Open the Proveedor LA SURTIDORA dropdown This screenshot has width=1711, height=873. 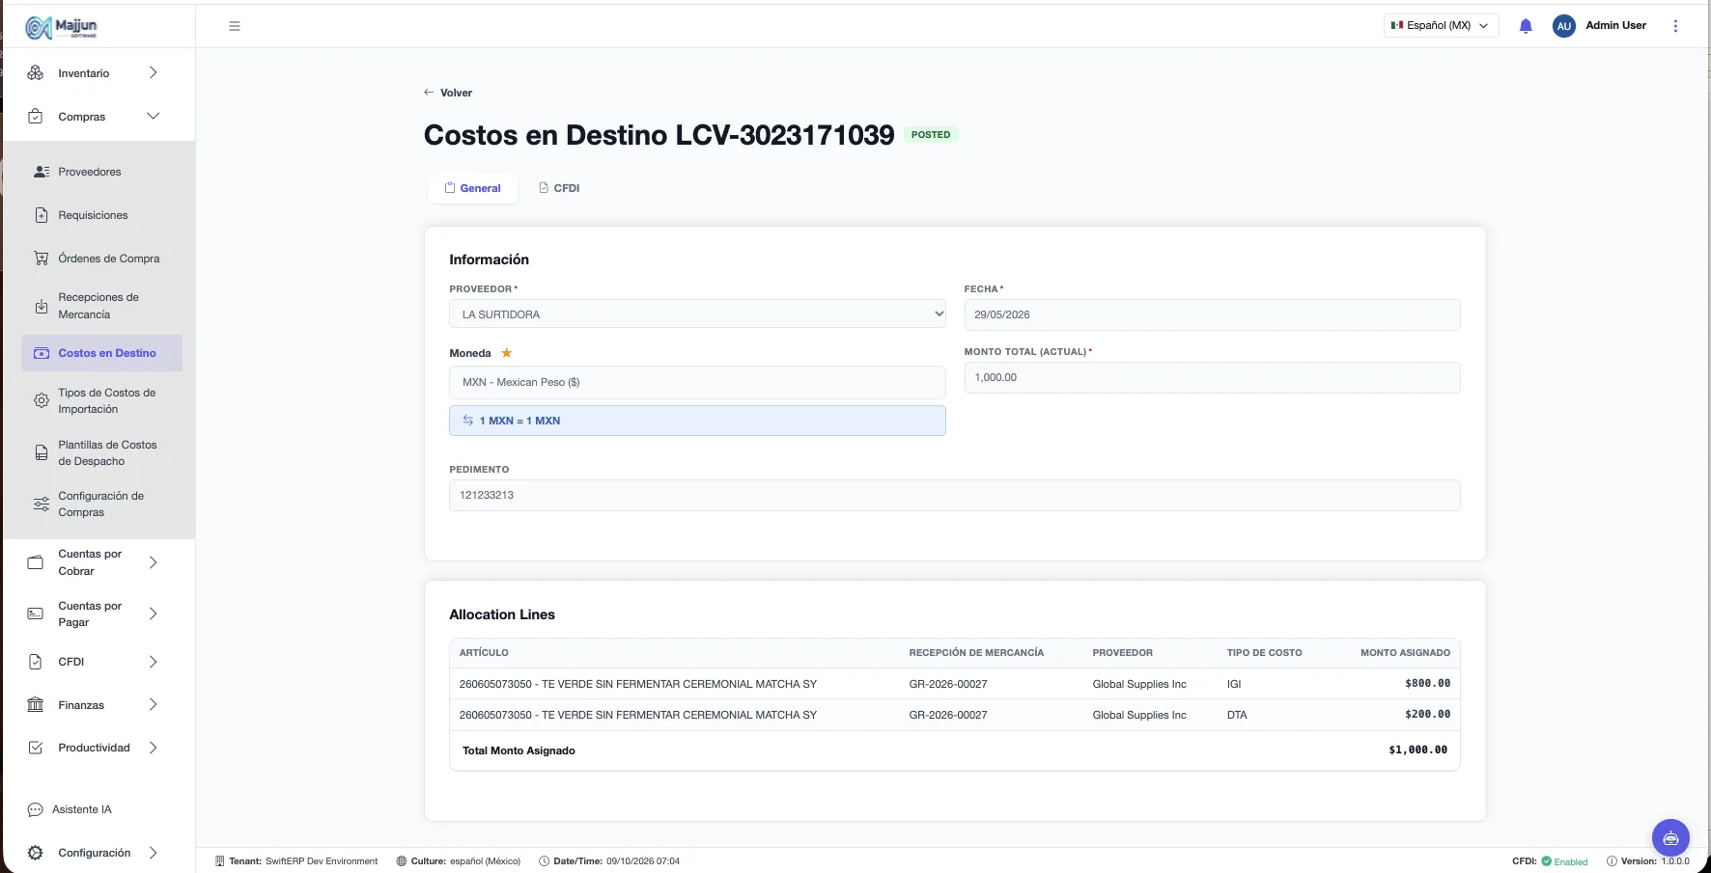pos(697,314)
